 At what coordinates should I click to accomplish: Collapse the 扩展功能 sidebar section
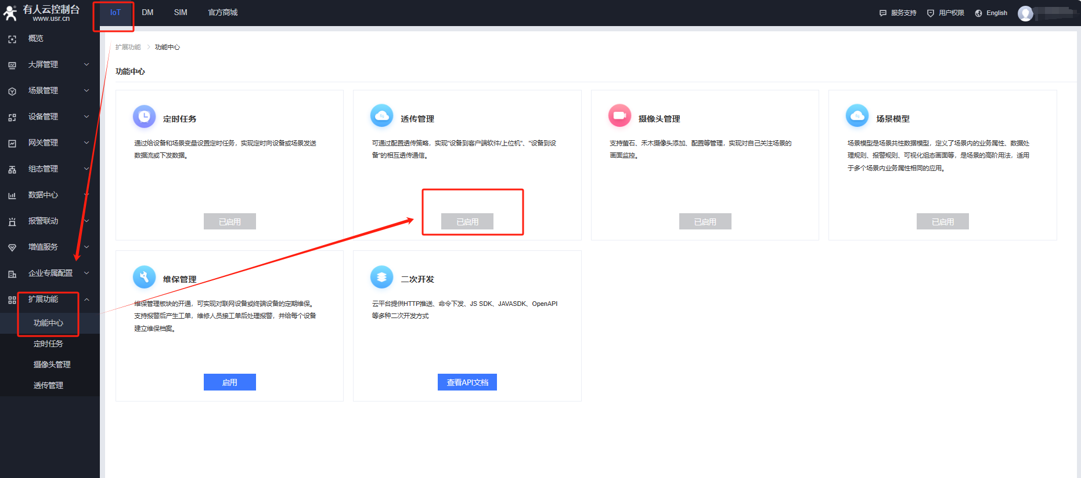tap(87, 300)
